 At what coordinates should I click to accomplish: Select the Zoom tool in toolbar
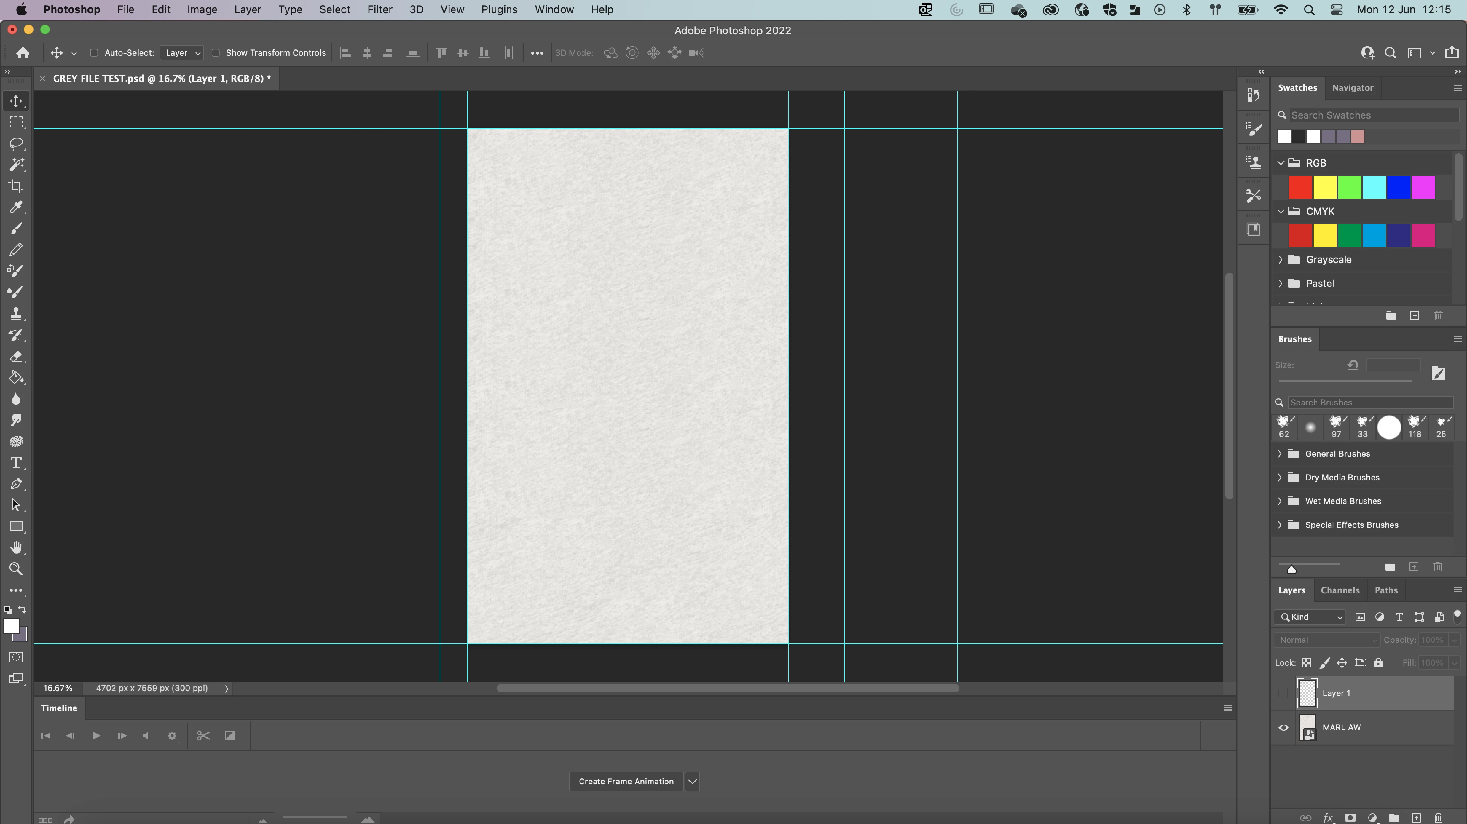tap(16, 569)
